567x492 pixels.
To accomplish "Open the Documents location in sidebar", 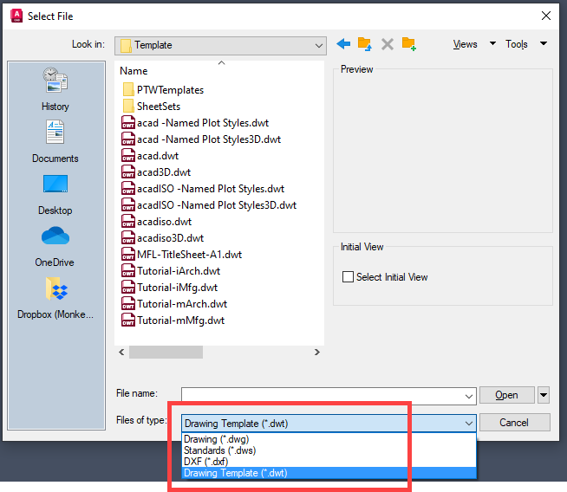I will (x=55, y=141).
